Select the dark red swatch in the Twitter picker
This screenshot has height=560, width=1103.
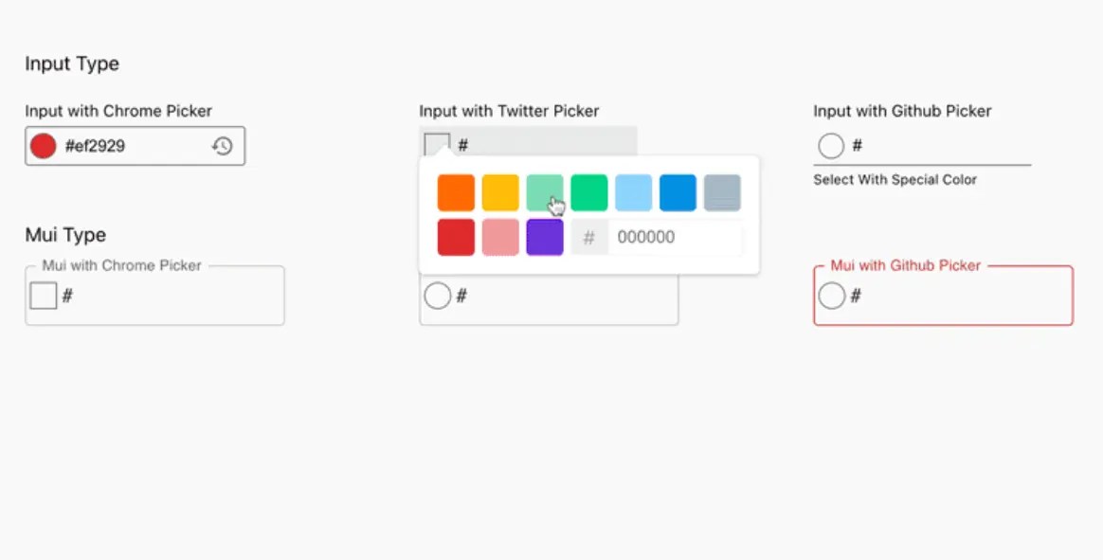tap(455, 237)
